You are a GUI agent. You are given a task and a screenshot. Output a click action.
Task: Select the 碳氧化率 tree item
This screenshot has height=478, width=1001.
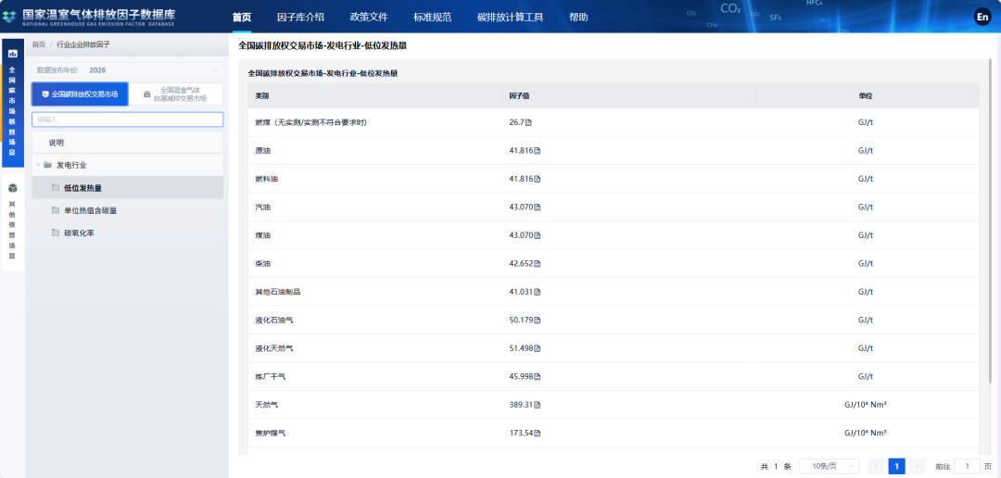point(128,233)
